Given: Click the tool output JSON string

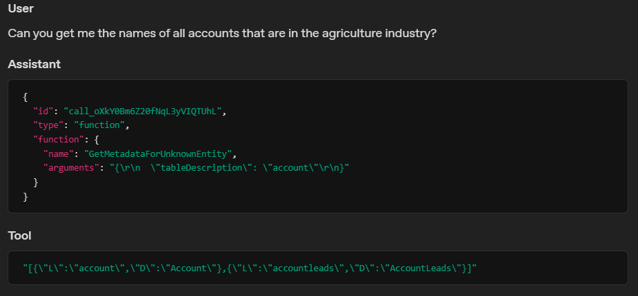Looking at the screenshot, I should 250,268.
